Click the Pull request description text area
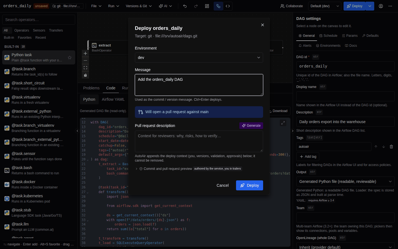Screen dimensions: 398x249 (x=199, y=141)
